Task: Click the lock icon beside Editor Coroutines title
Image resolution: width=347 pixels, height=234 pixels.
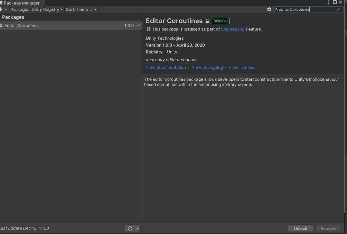Action: click(207, 21)
